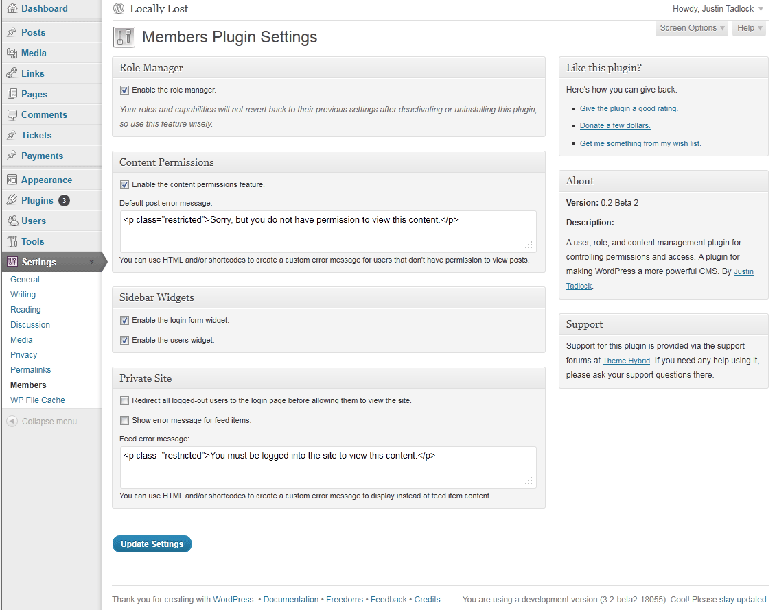The height and width of the screenshot is (610, 777).
Task: Click the Comments speech bubble icon
Action: [x=12, y=114]
